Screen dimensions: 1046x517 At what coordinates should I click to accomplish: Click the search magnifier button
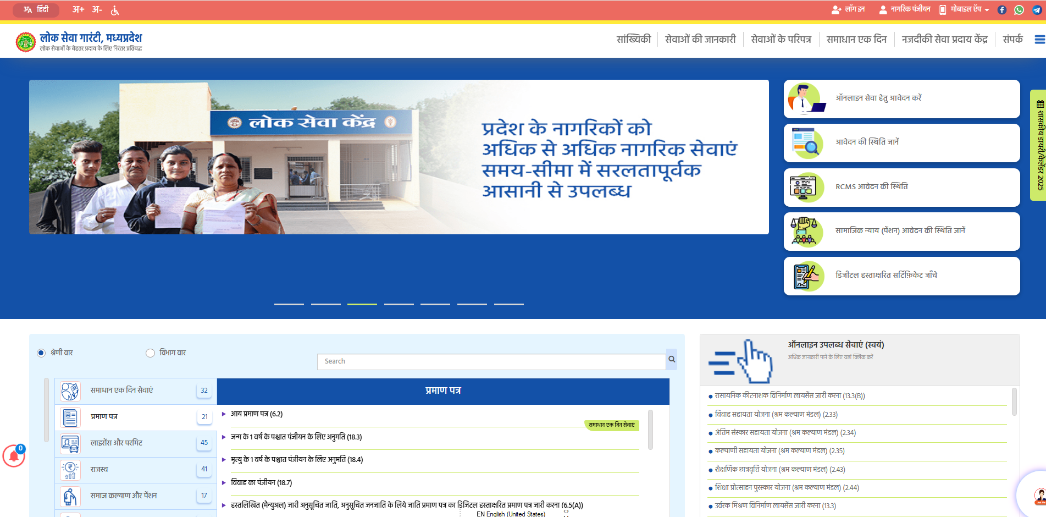pyautogui.click(x=671, y=360)
